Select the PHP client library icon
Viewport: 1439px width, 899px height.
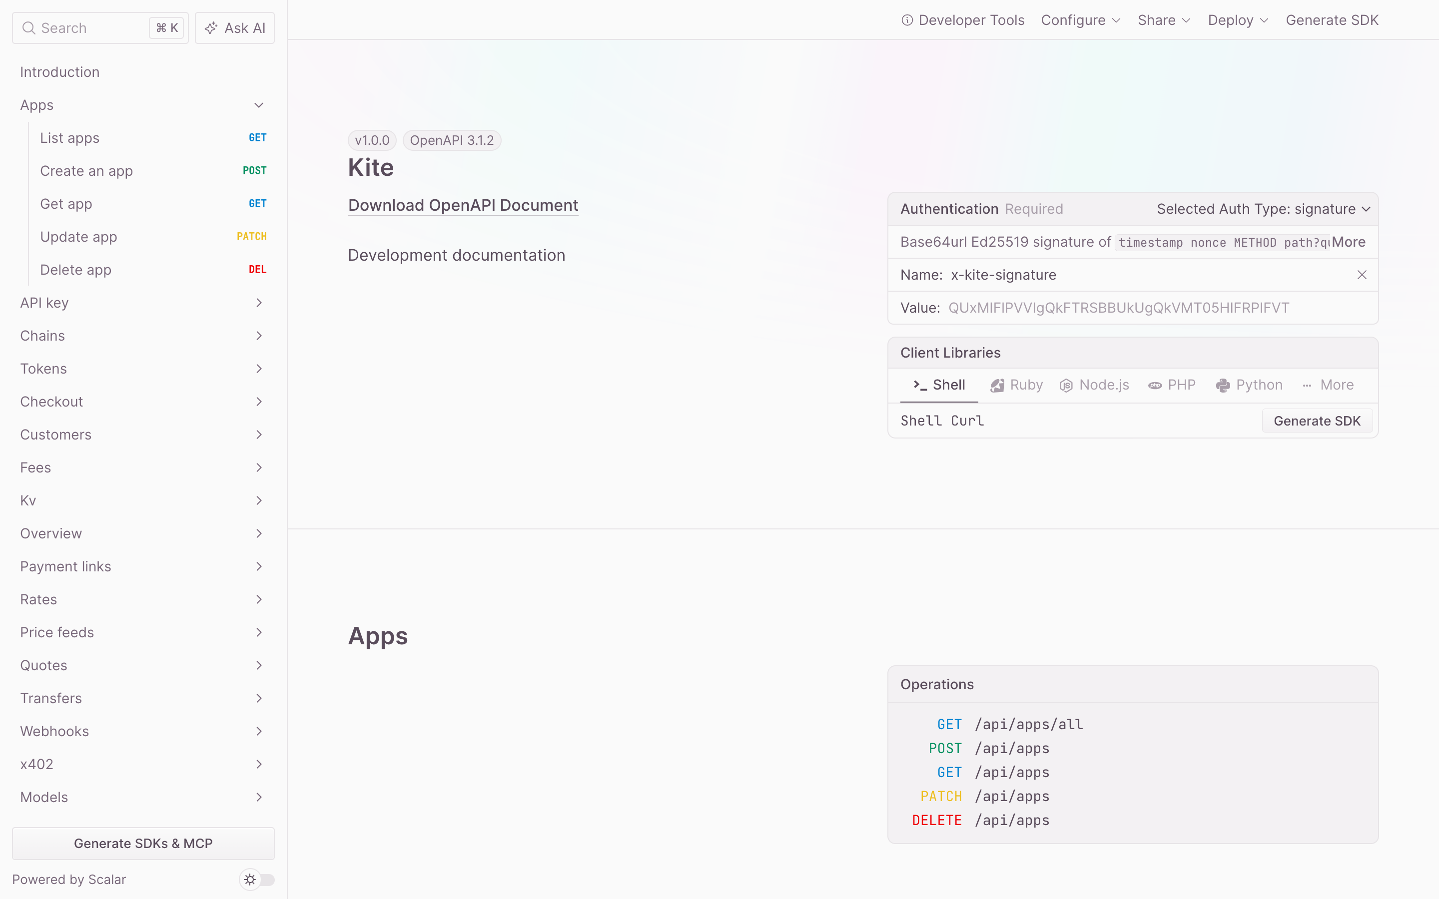pyautogui.click(x=1155, y=385)
